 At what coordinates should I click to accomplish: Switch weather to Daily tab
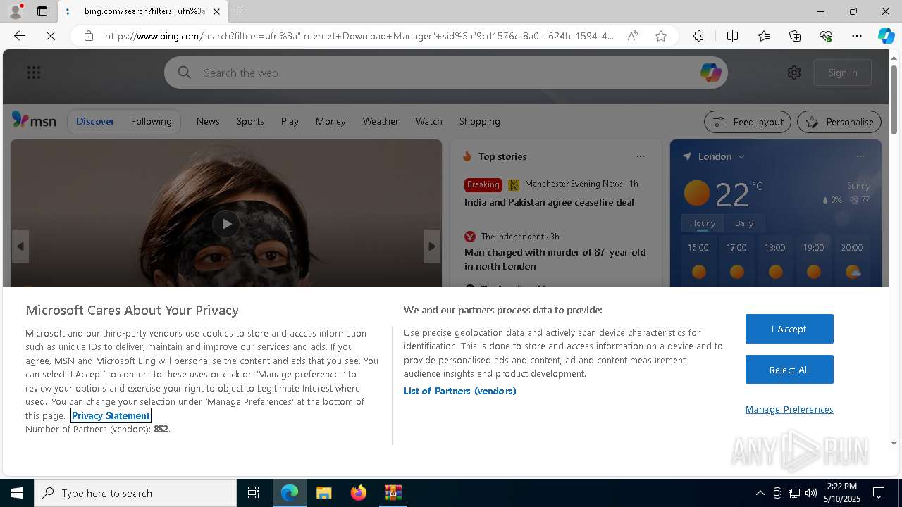pos(744,223)
